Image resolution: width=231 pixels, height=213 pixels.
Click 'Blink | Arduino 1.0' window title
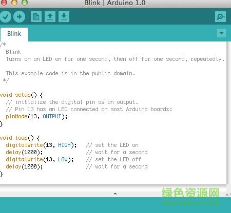click(115, 3)
